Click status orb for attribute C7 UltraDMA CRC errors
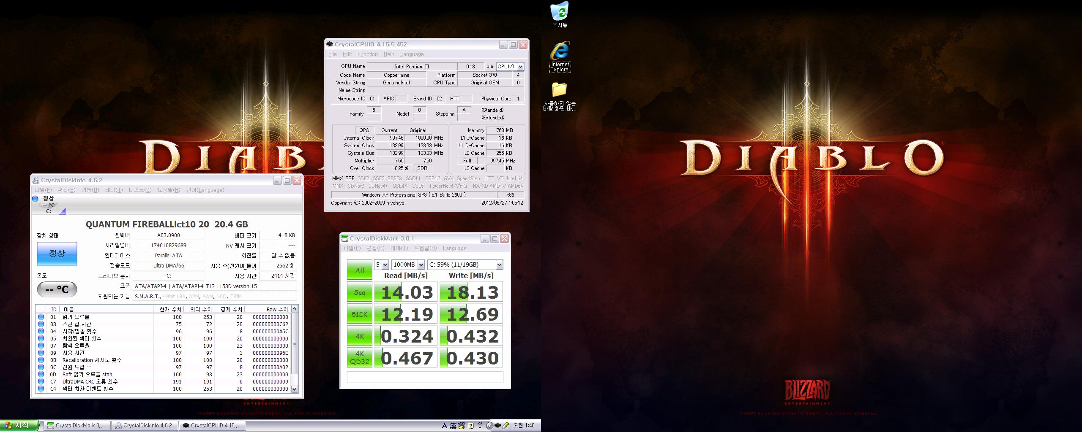Viewport: 1082px width, 432px height. point(41,381)
